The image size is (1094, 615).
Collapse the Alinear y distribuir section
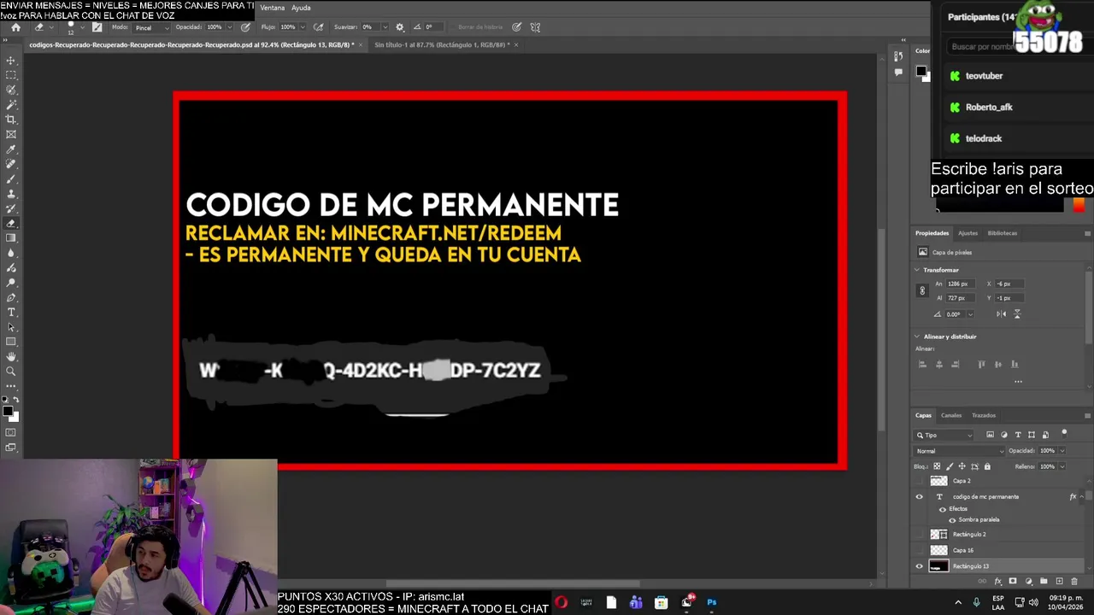916,337
